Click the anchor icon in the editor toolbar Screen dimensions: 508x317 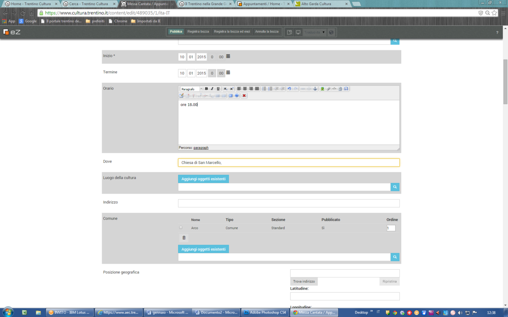pos(315,89)
